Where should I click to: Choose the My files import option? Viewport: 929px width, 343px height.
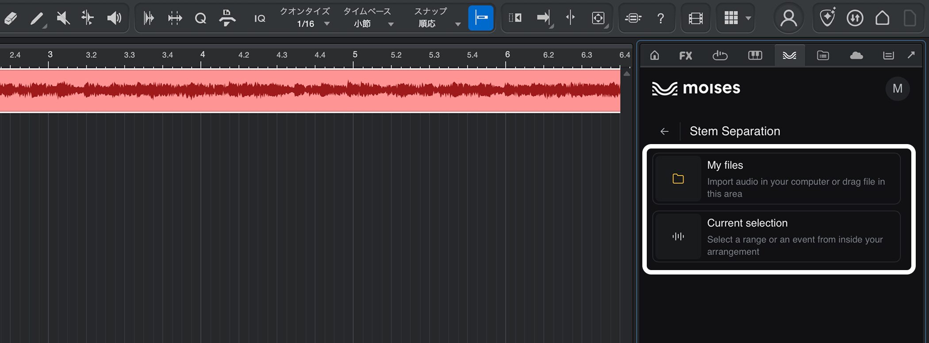(776, 179)
